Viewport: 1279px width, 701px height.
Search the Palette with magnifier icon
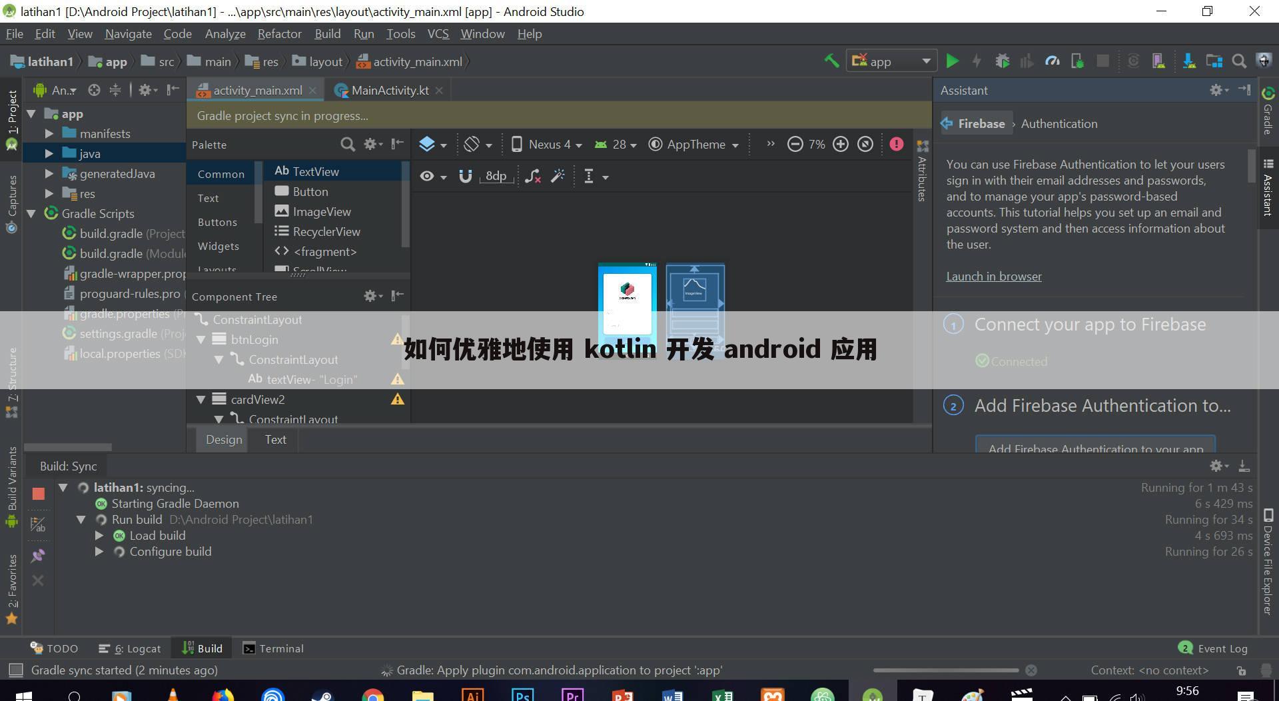pos(347,145)
